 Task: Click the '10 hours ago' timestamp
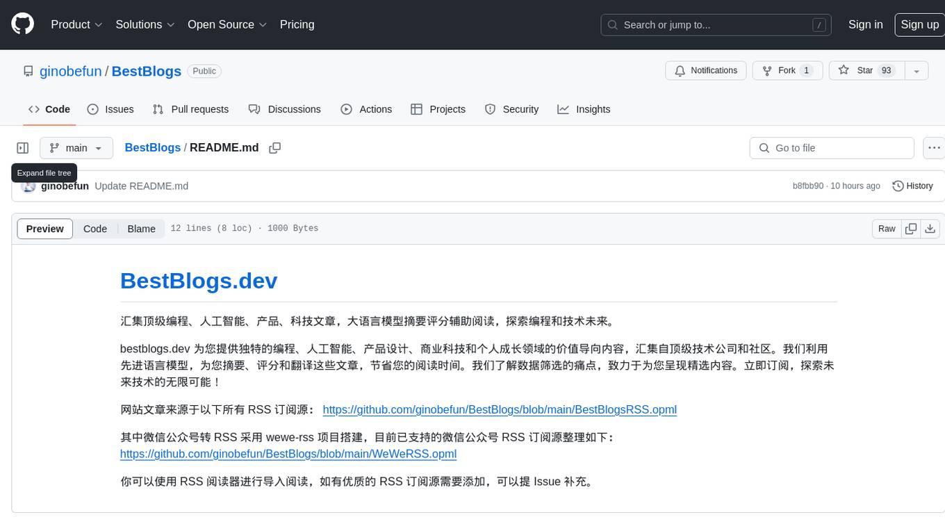click(855, 186)
